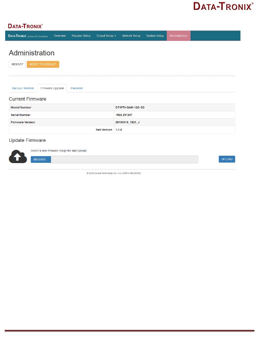Select the Firmware Upgrade tab
This screenshot has height=342, width=259.
point(52,88)
